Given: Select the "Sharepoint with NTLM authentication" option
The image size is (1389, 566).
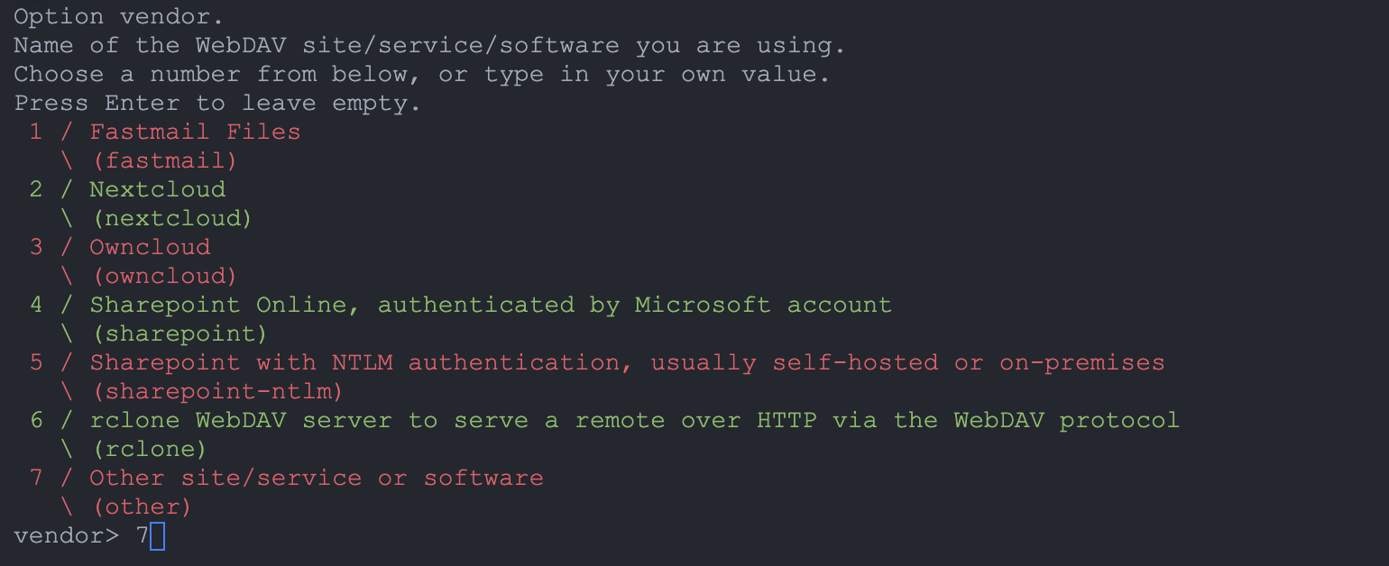Looking at the screenshot, I should [627, 362].
